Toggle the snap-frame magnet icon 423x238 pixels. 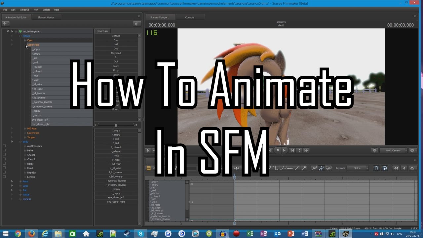385,168
